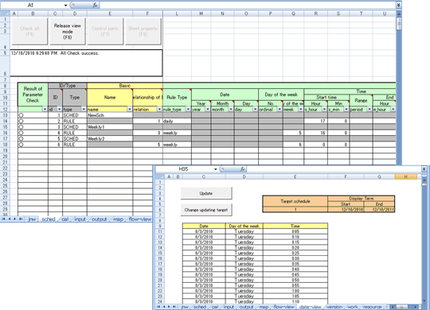Image resolution: width=430 pixels, height=310 pixels.
Task: Click the fx insert function icon in top formula bar
Action: click(95, 5)
